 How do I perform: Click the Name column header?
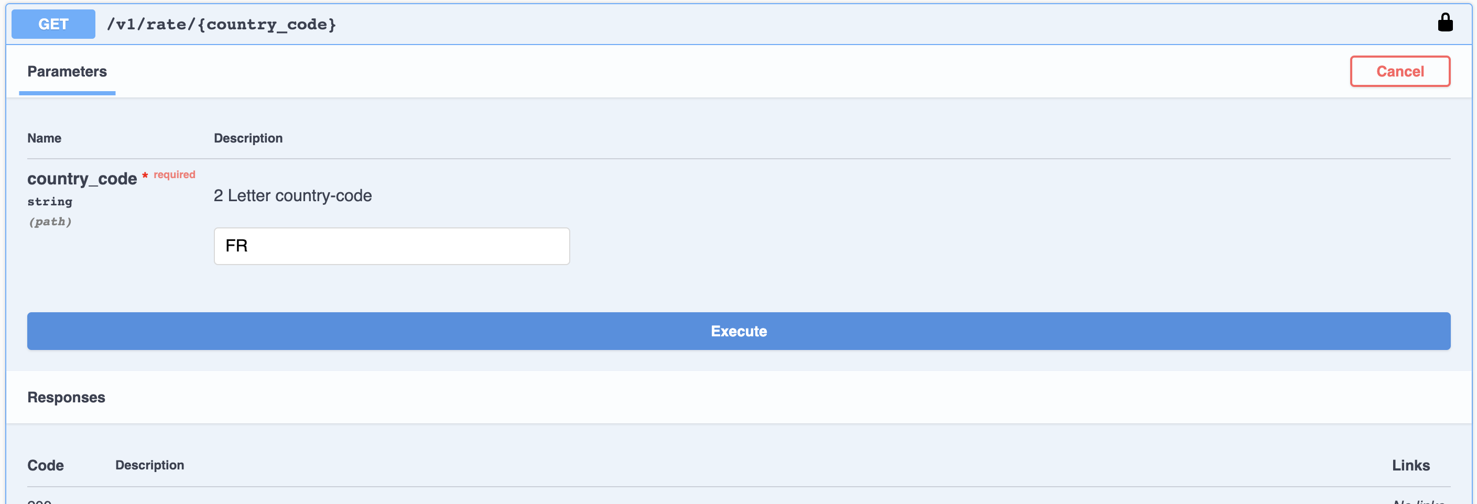(x=44, y=138)
